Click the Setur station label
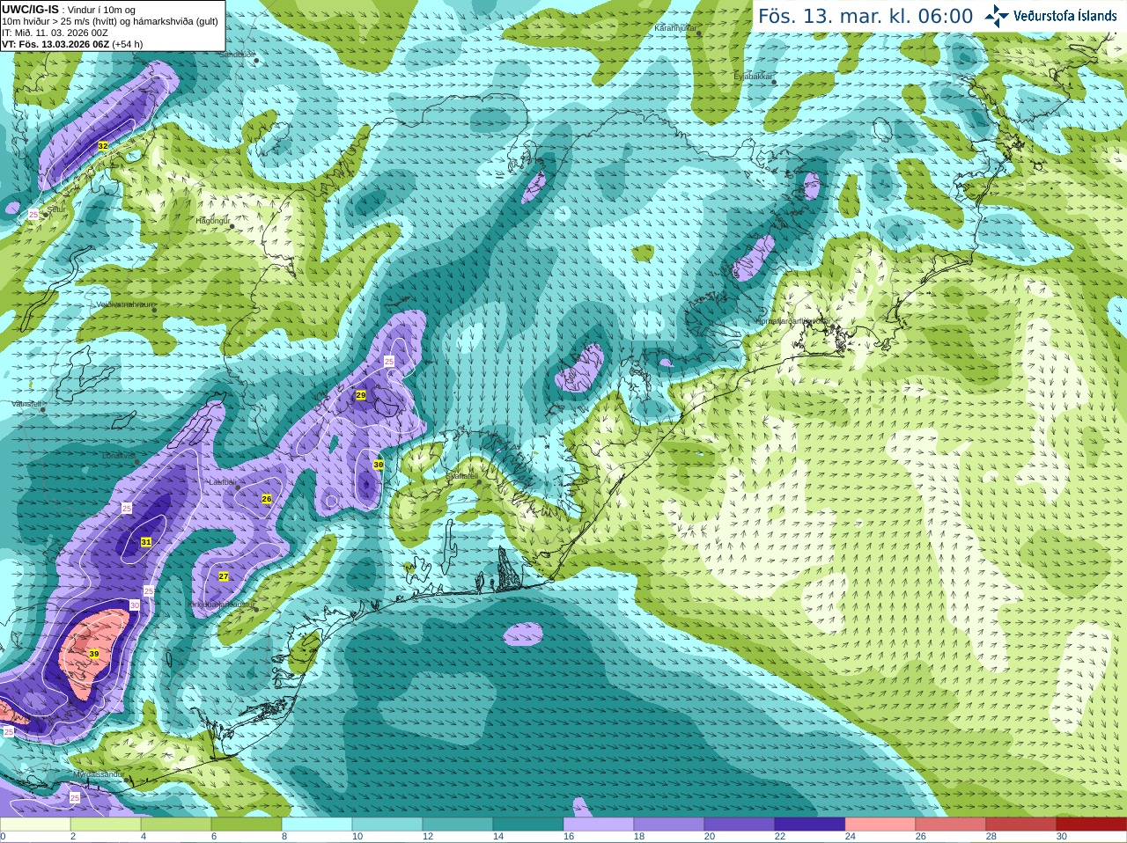The width and height of the screenshot is (1127, 843). [56, 209]
